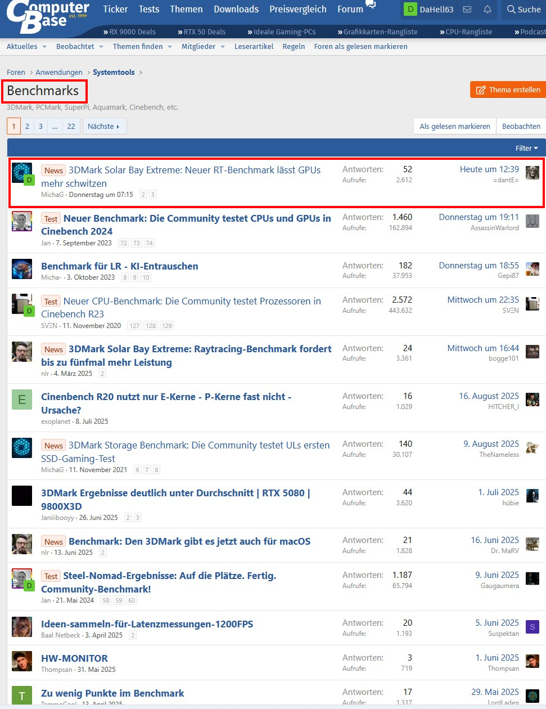Open the Themen menu item
The width and height of the screenshot is (546, 709).
click(186, 9)
